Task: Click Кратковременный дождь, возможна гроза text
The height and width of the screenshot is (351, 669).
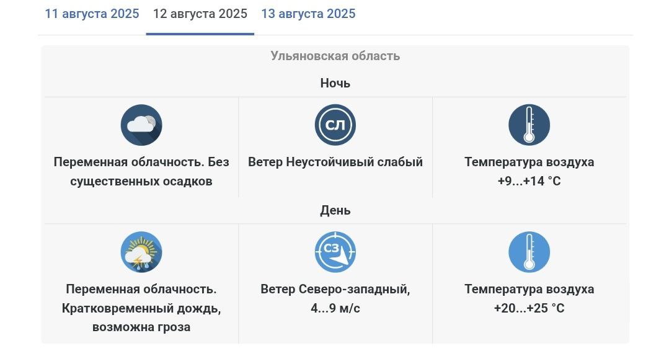Action: click(x=141, y=318)
